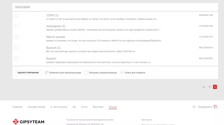The width and height of the screenshot is (224, 125).
Task: Tick the checkbox of 'Важно!' dated 05.01.2018
Action: [16, 58]
